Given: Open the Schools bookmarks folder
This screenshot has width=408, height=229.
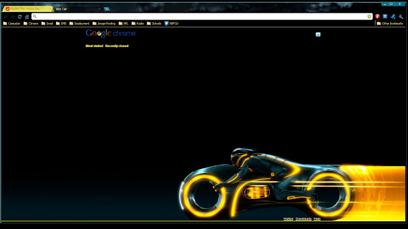Looking at the screenshot, I should click(x=154, y=24).
